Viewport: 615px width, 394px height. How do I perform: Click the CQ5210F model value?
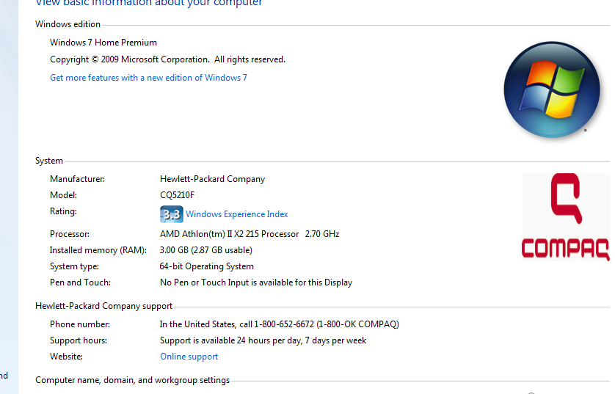click(177, 195)
